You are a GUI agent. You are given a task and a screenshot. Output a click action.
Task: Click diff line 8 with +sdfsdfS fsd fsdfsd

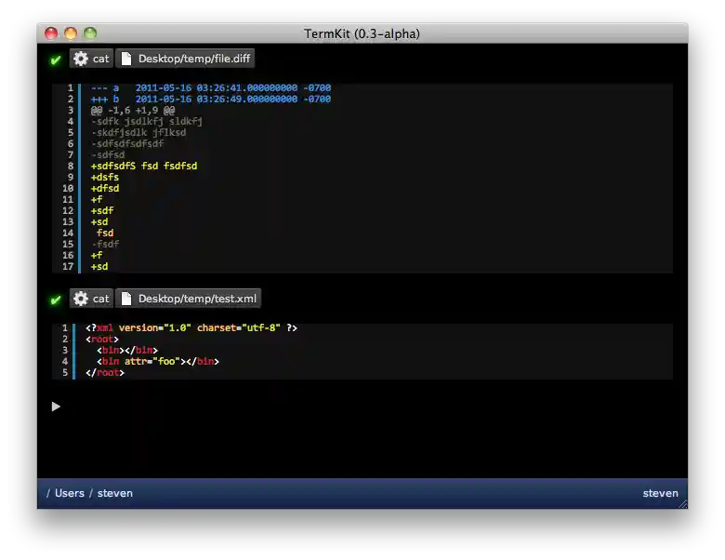point(144,166)
